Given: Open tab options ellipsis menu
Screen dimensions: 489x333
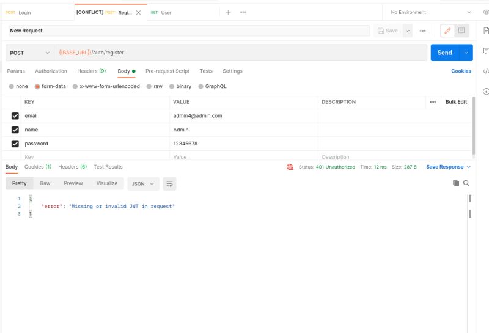Looking at the screenshot, I should pos(243,12).
